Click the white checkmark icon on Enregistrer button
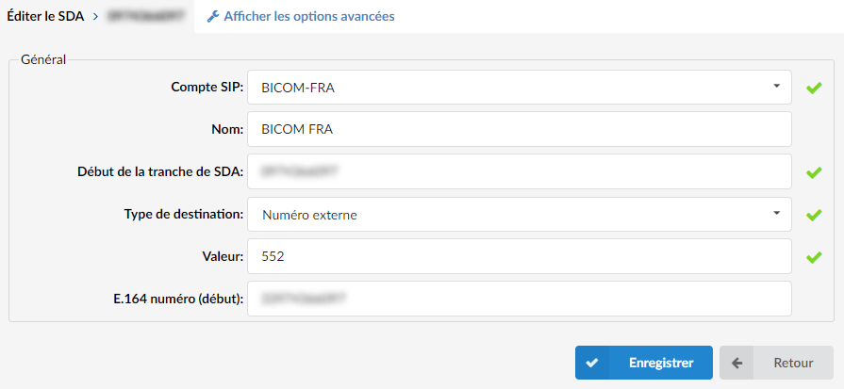 click(592, 363)
